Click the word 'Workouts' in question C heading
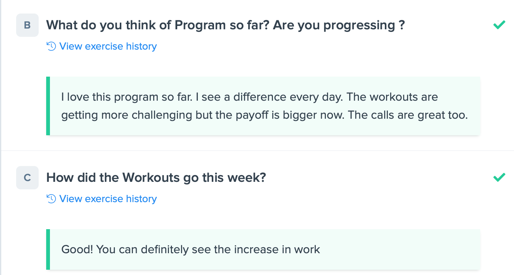The width and height of the screenshot is (514, 275). coord(151,177)
